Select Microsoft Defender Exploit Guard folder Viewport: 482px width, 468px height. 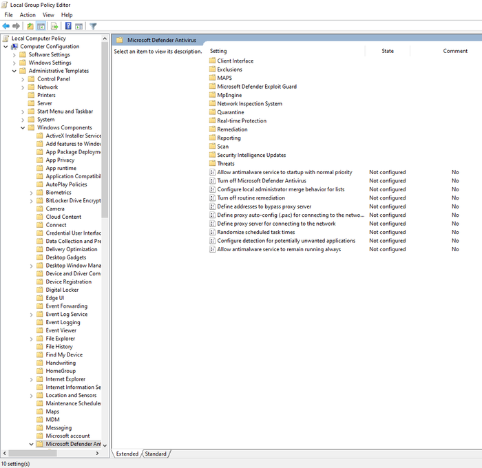coord(257,87)
